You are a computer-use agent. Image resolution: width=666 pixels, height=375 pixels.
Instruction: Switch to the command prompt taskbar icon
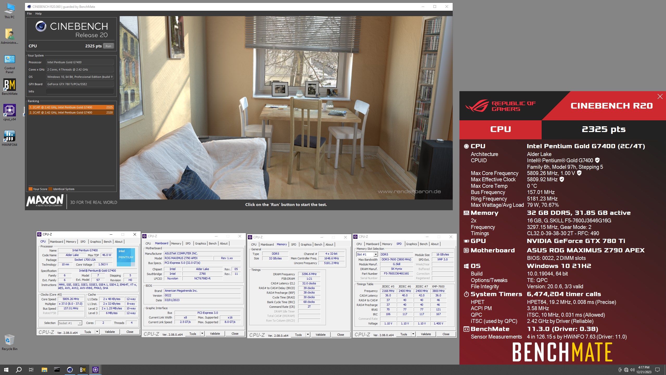[x=57, y=370]
